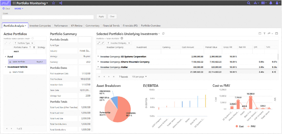Viewport: 282px width, 134px height.
Task: Click the filter icon in Underlying Investments header
Action: click(x=265, y=34)
